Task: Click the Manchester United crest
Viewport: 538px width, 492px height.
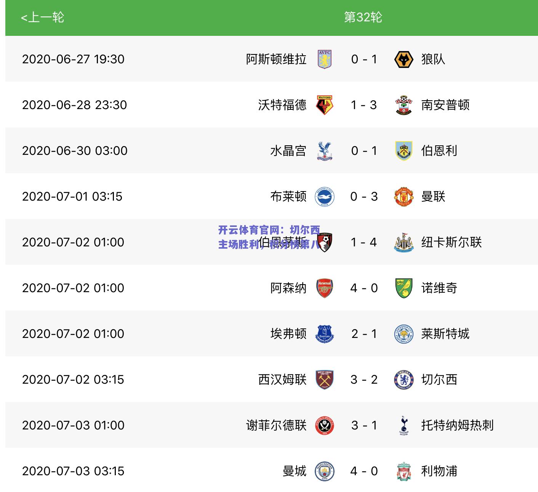Action: (403, 196)
